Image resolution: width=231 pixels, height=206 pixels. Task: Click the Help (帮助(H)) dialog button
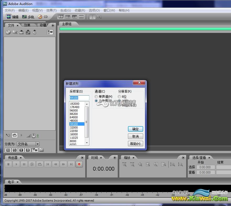tap(135, 143)
